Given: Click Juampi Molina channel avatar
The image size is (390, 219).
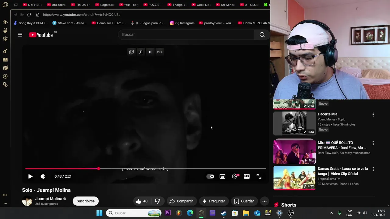Looking at the screenshot, I should (27, 201).
